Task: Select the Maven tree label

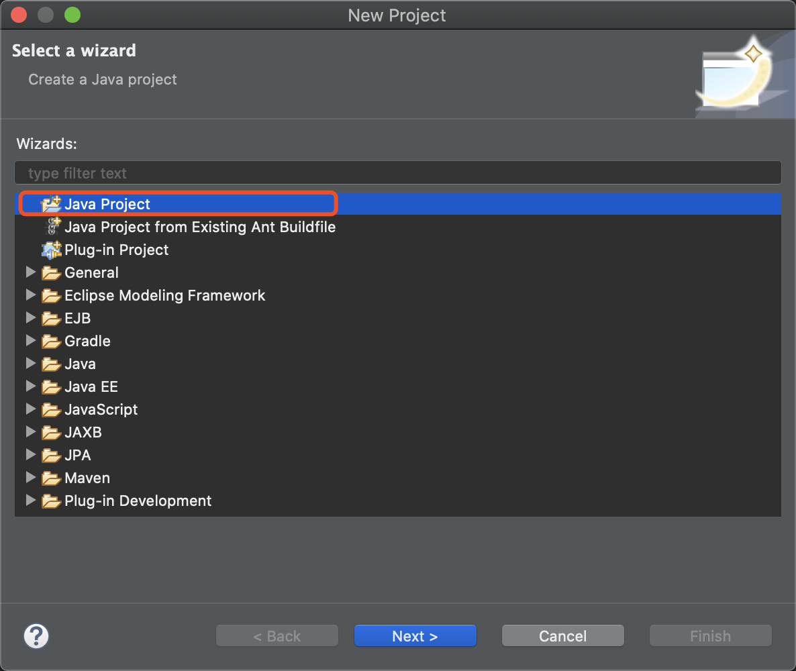Action: [87, 478]
